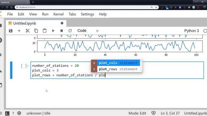
Task: Open the Edit menu
Action: point(21,14)
